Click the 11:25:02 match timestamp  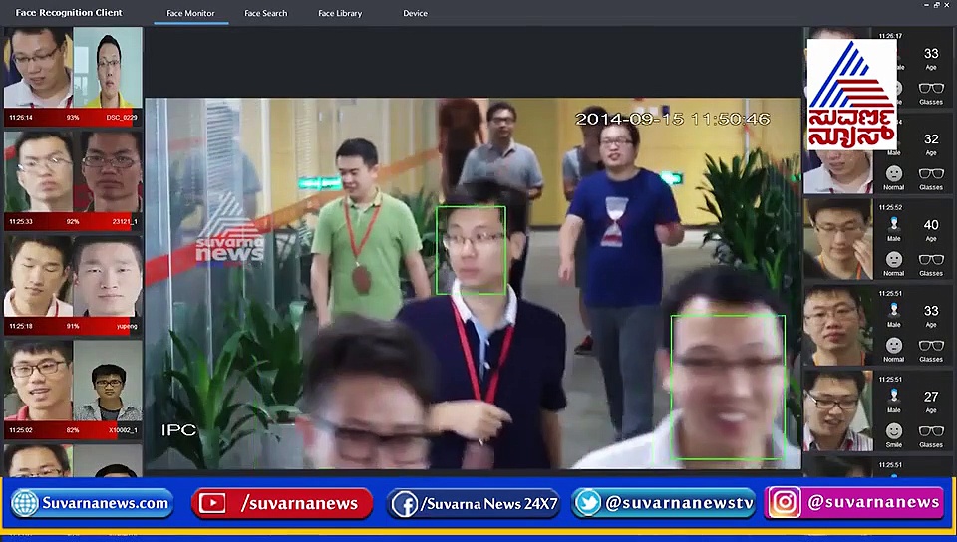pos(21,430)
